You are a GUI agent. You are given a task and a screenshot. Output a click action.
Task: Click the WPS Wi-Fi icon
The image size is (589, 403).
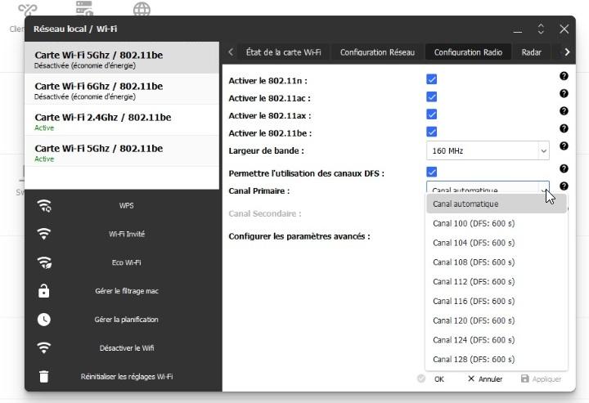pos(44,206)
